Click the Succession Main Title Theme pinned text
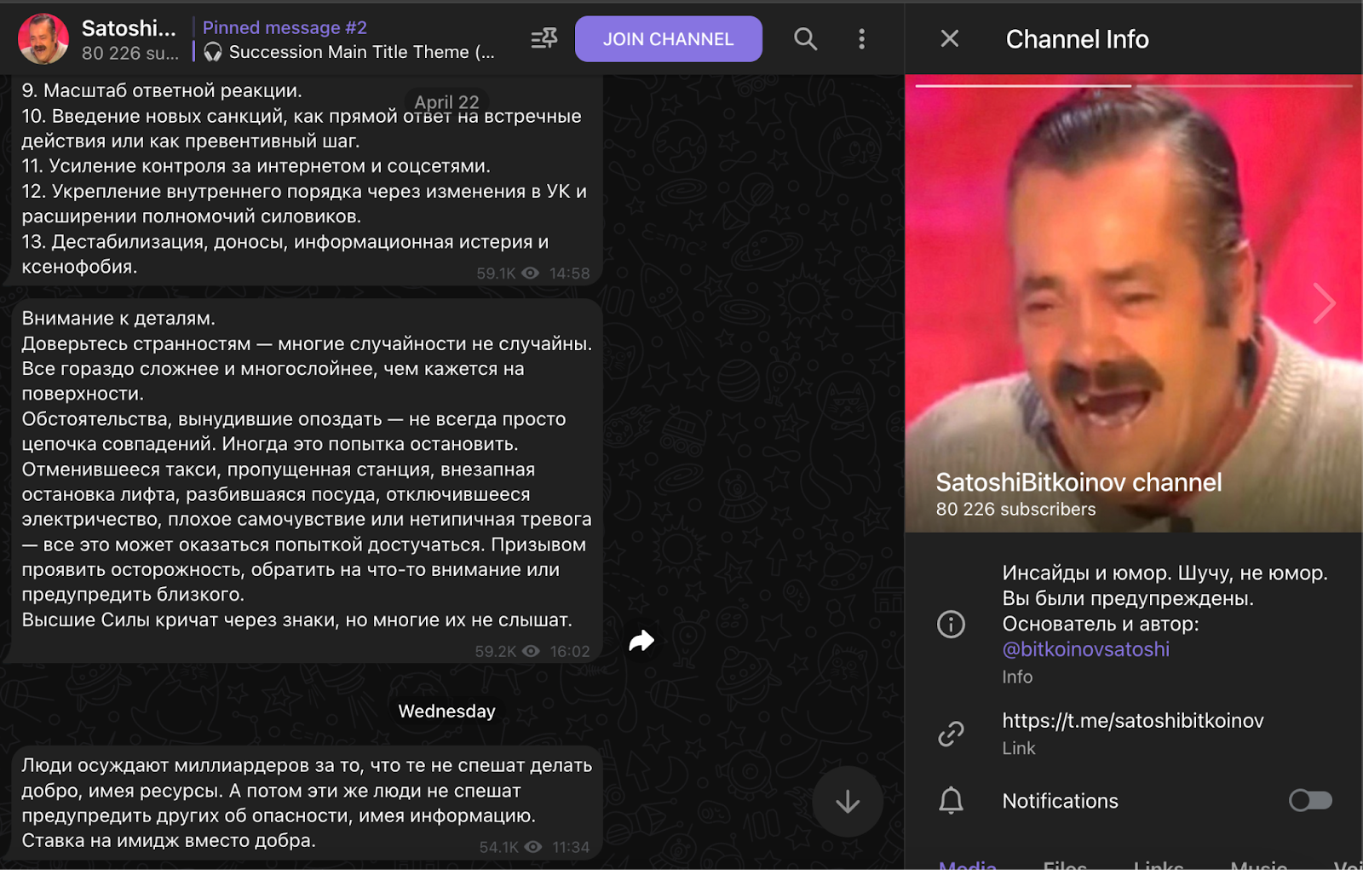This screenshot has width=1363, height=870. tap(361, 52)
